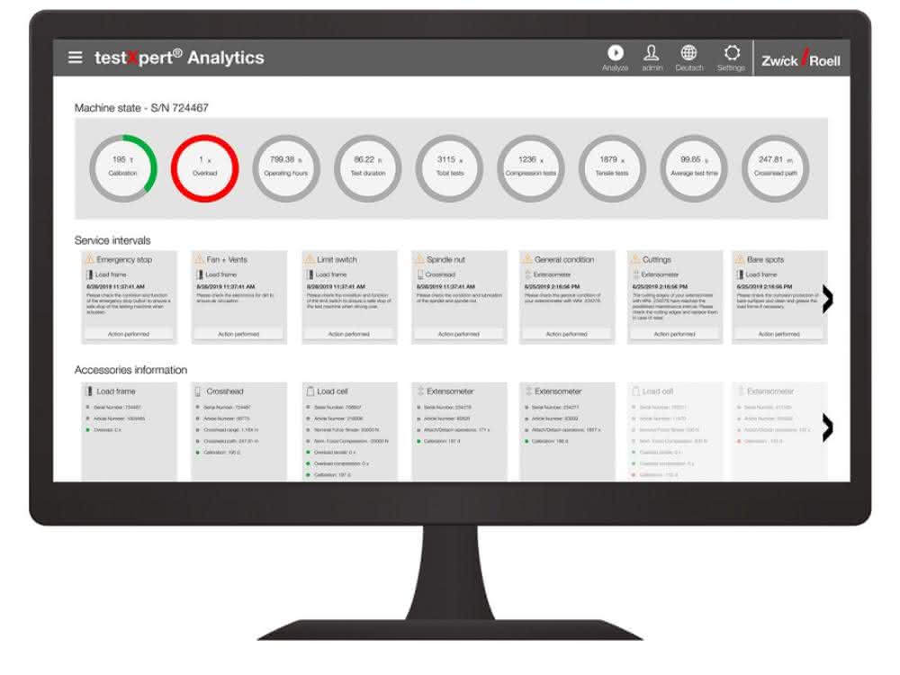This screenshot has width=900, height=675.
Task: Select the 'Service intervals' heading
Action: click(112, 240)
